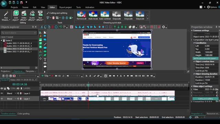Select the Text tool T icon
This screenshot has width=220, height=124.
coord(45,60)
